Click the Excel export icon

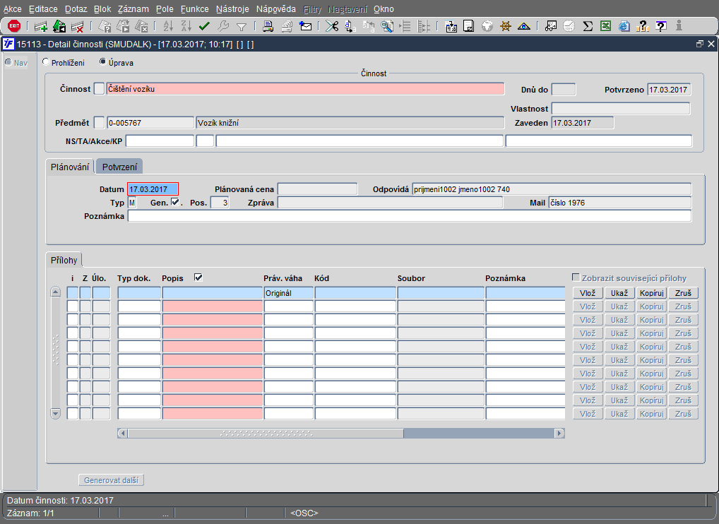pyautogui.click(x=605, y=26)
